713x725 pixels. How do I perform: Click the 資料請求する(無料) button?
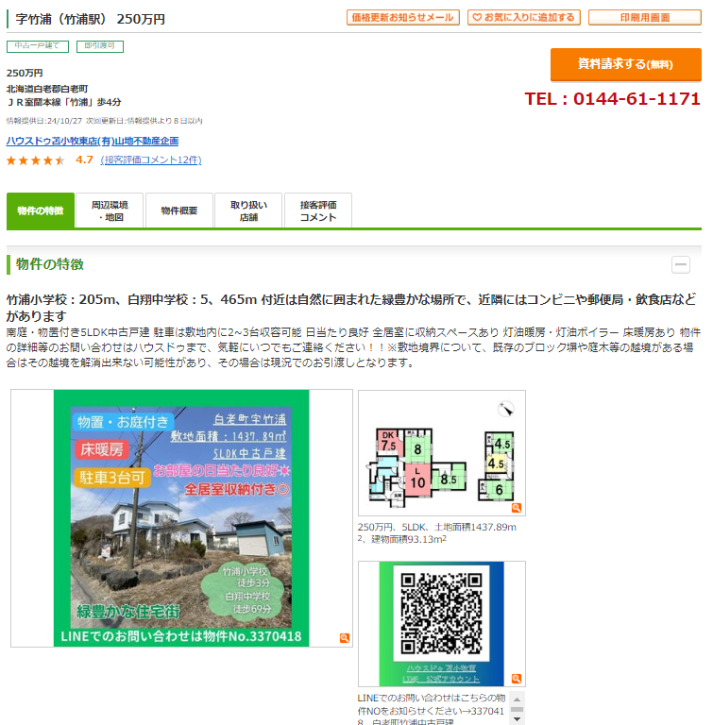coord(625,64)
